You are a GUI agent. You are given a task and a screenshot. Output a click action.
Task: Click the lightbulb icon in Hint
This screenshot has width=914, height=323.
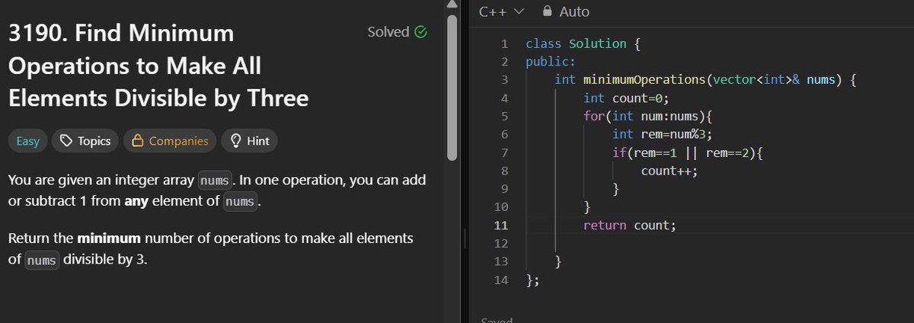(236, 141)
